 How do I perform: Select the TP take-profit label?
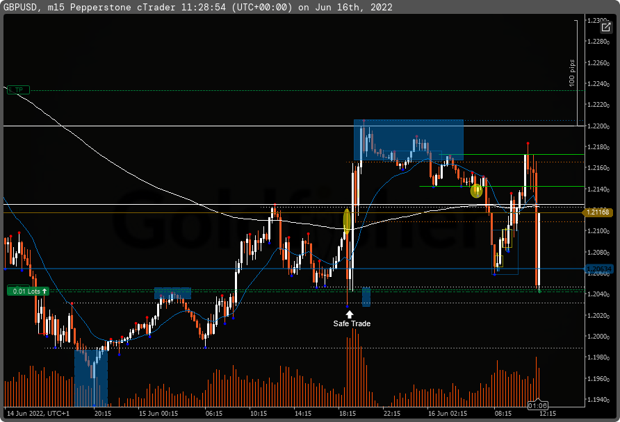18,90
